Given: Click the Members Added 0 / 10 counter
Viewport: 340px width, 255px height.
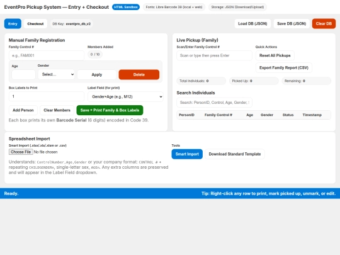Looking at the screenshot, I should pyautogui.click(x=95, y=54).
